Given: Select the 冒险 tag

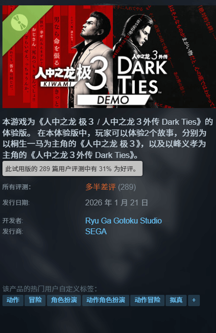Looking at the screenshot, I should coord(35,300).
